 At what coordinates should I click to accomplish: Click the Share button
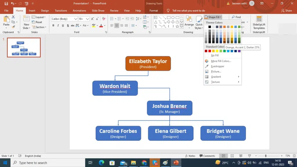287,11
